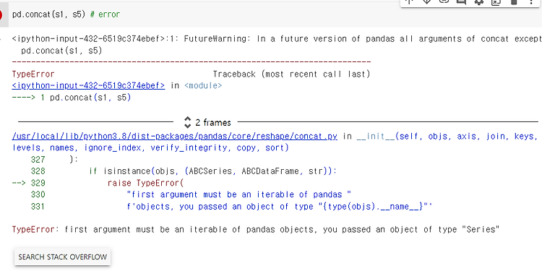The width and height of the screenshot is (542, 271).
Task: Click the final TypeError message mentioning "Series"
Action: pos(256,230)
